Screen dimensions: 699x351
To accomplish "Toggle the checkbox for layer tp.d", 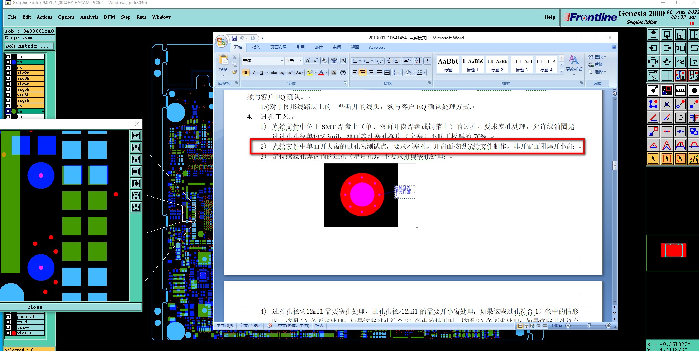I will pos(8,322).
